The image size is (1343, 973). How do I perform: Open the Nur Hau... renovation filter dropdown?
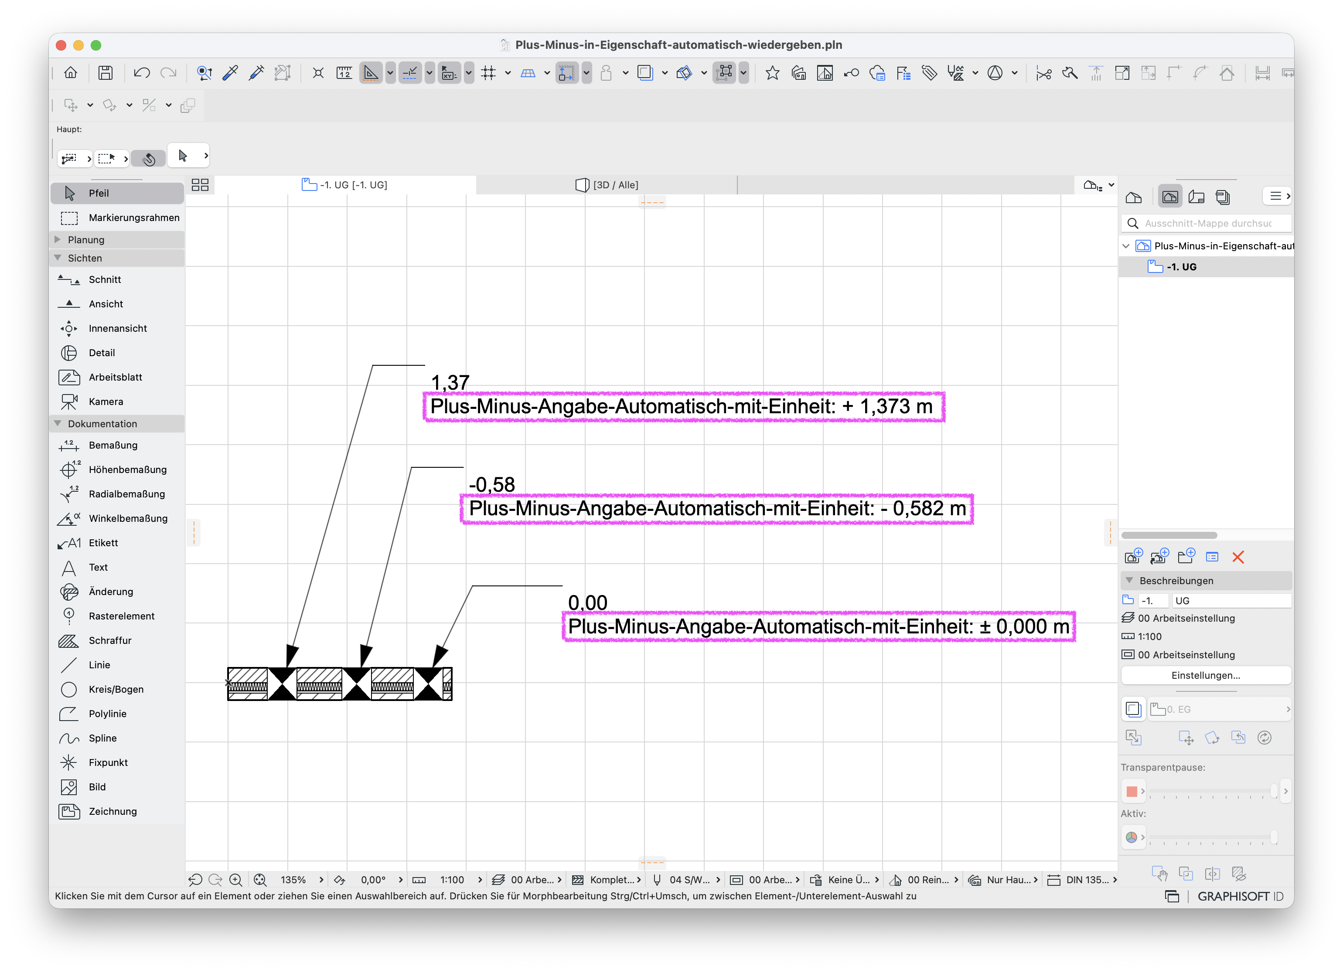[1003, 879]
